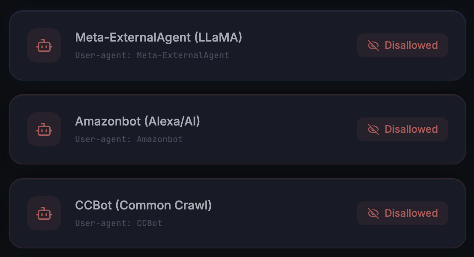Click the CCBot (Common Crawl) title link
The width and height of the screenshot is (474, 257).
click(143, 206)
